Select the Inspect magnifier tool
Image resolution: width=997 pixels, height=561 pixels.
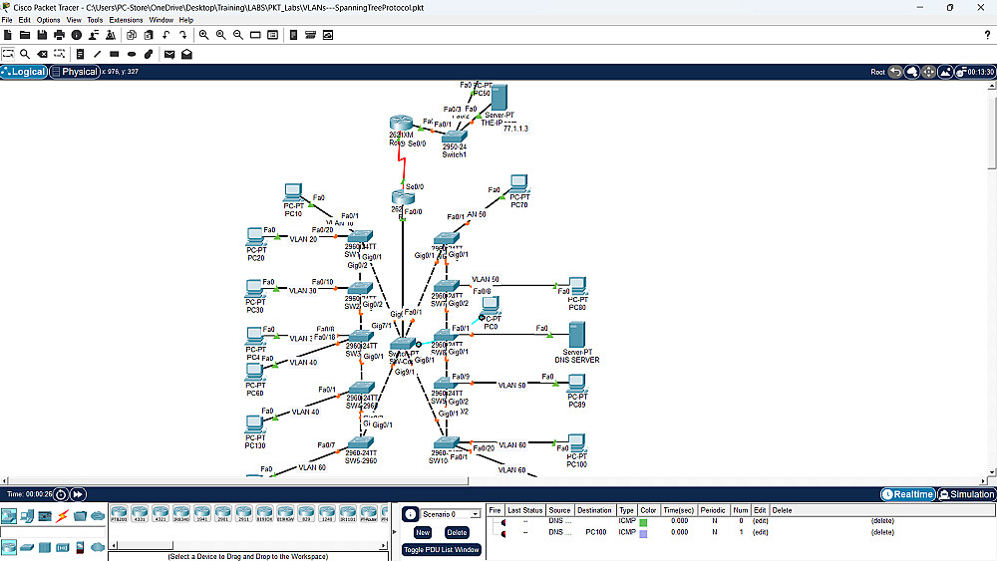coord(25,54)
